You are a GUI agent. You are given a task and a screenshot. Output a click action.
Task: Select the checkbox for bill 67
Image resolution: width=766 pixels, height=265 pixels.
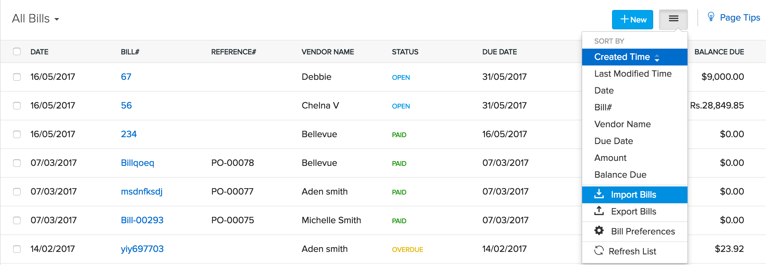coord(17,77)
